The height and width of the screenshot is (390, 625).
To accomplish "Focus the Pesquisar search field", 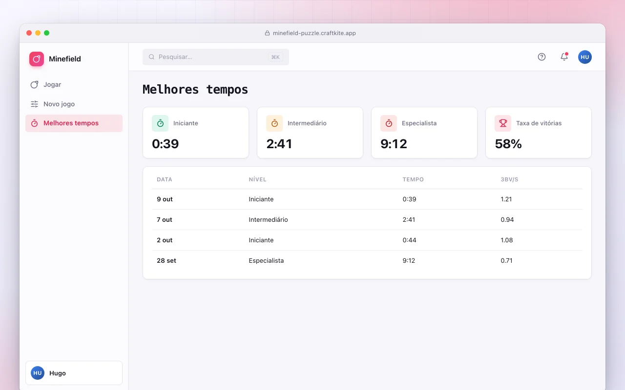I will point(216,57).
